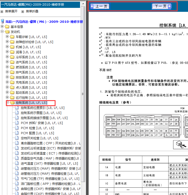
Task: Expand the 基本信息 tree node
Action: [x=2, y=26]
